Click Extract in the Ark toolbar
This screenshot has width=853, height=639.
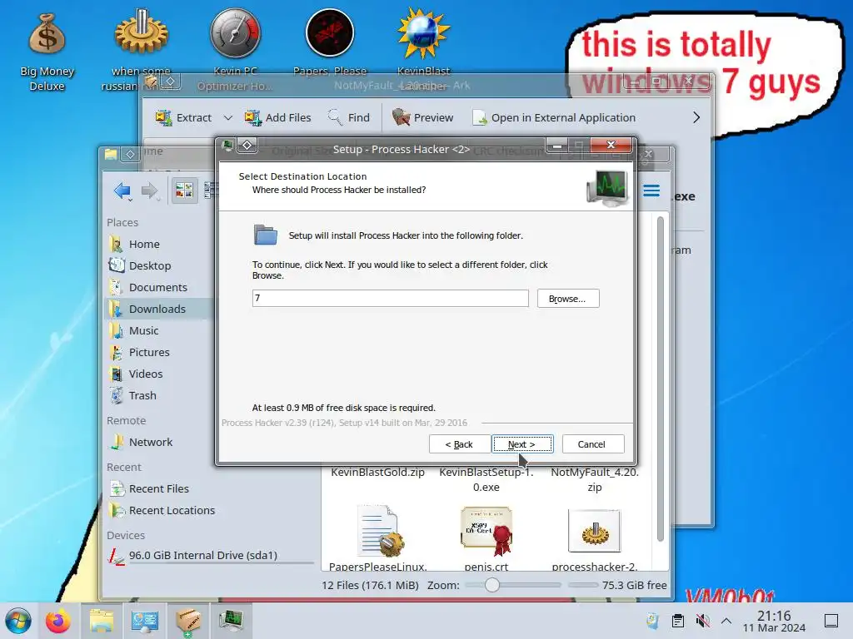click(183, 117)
